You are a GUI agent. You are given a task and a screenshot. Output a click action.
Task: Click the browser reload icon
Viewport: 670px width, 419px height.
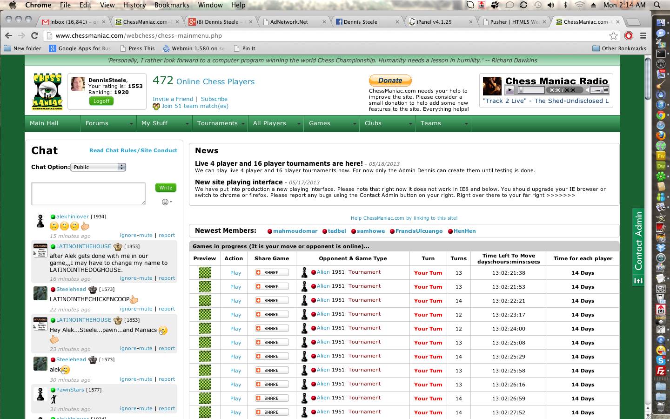(x=34, y=35)
